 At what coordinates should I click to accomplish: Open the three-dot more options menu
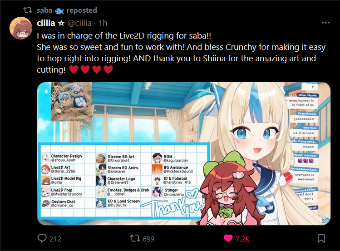[325, 23]
